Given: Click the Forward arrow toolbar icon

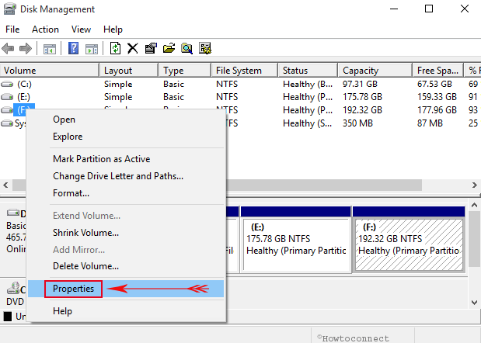Looking at the screenshot, I should (26, 48).
